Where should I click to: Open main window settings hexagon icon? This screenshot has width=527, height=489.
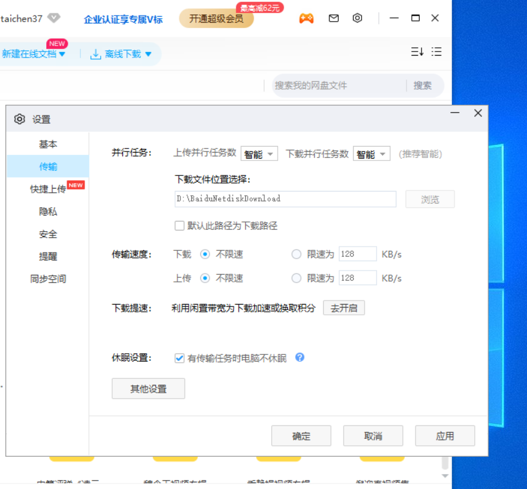tap(357, 18)
